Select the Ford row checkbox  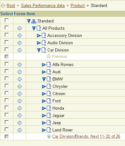[x=7, y=100]
